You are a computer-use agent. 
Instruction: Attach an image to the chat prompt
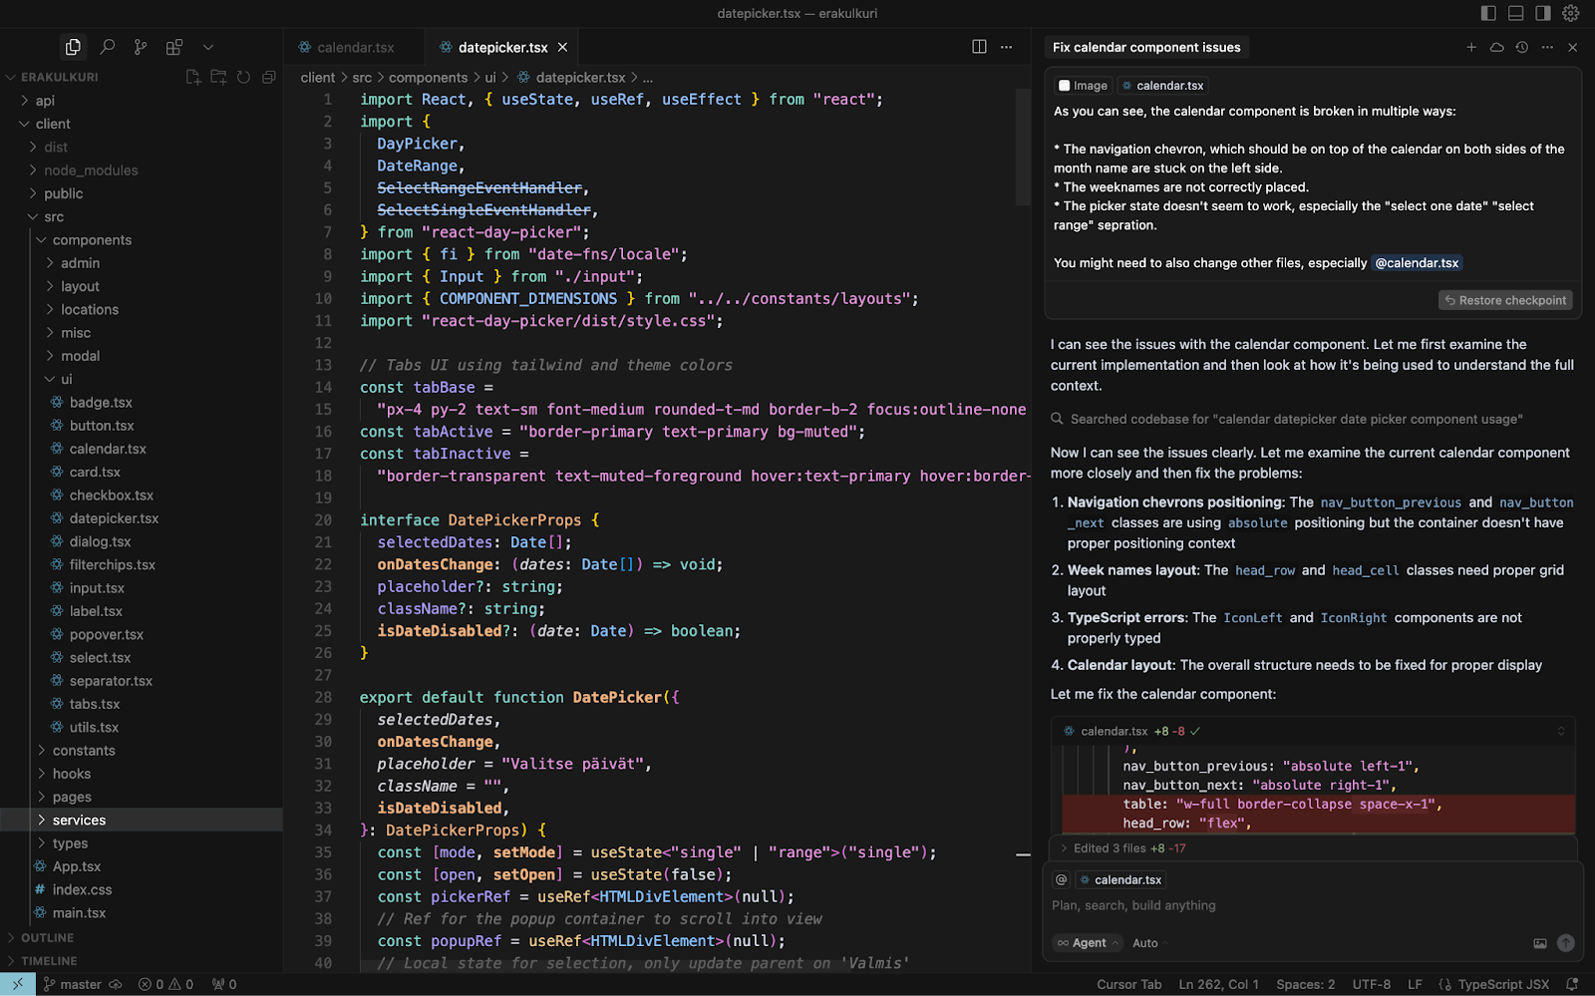[1540, 943]
